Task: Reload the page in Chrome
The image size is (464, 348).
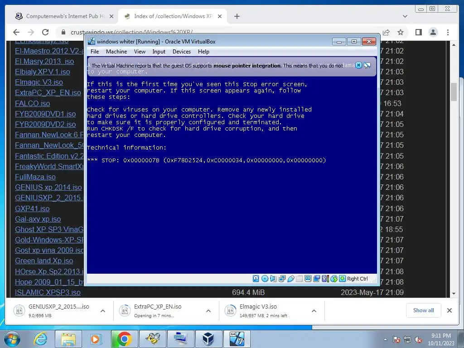Action: click(x=45, y=32)
